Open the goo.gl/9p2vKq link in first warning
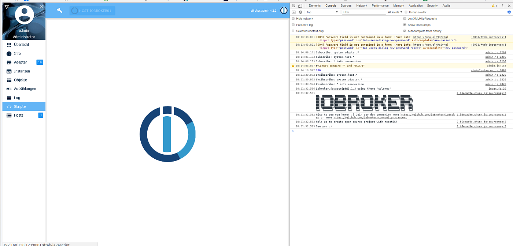Screen dimensions: 513x246 (x=430, y=37)
